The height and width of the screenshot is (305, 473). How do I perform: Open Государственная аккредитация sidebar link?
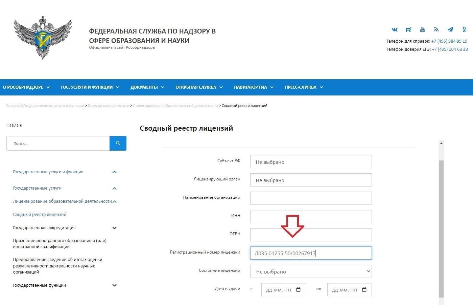[x=44, y=228]
